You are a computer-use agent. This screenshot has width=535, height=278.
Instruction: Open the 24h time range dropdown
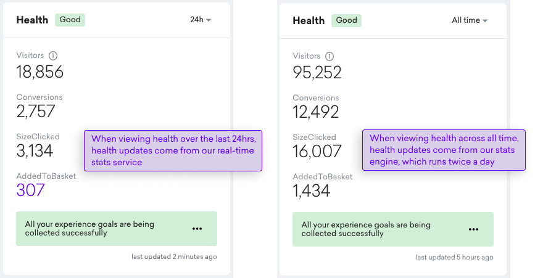[201, 20]
